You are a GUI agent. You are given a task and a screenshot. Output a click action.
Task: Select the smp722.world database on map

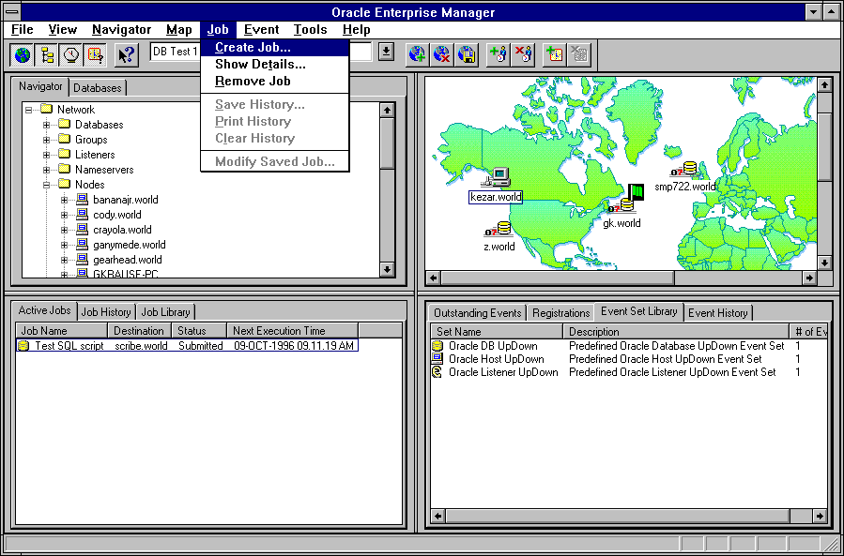point(688,170)
